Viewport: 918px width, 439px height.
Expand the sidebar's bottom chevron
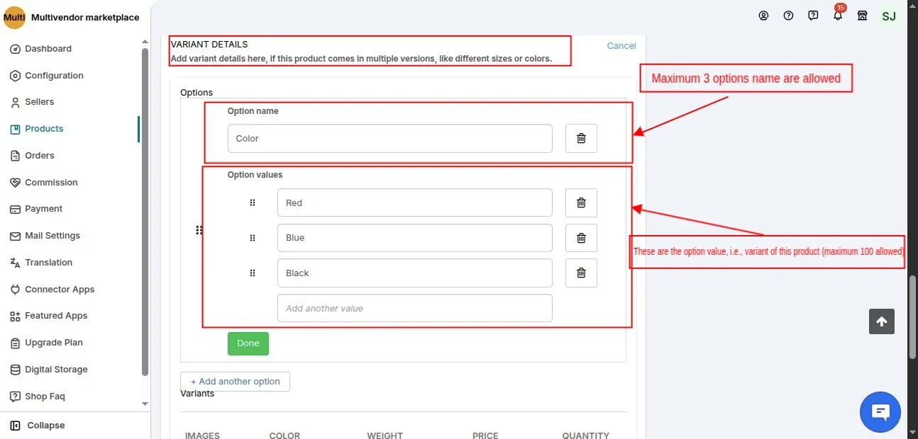(145, 403)
